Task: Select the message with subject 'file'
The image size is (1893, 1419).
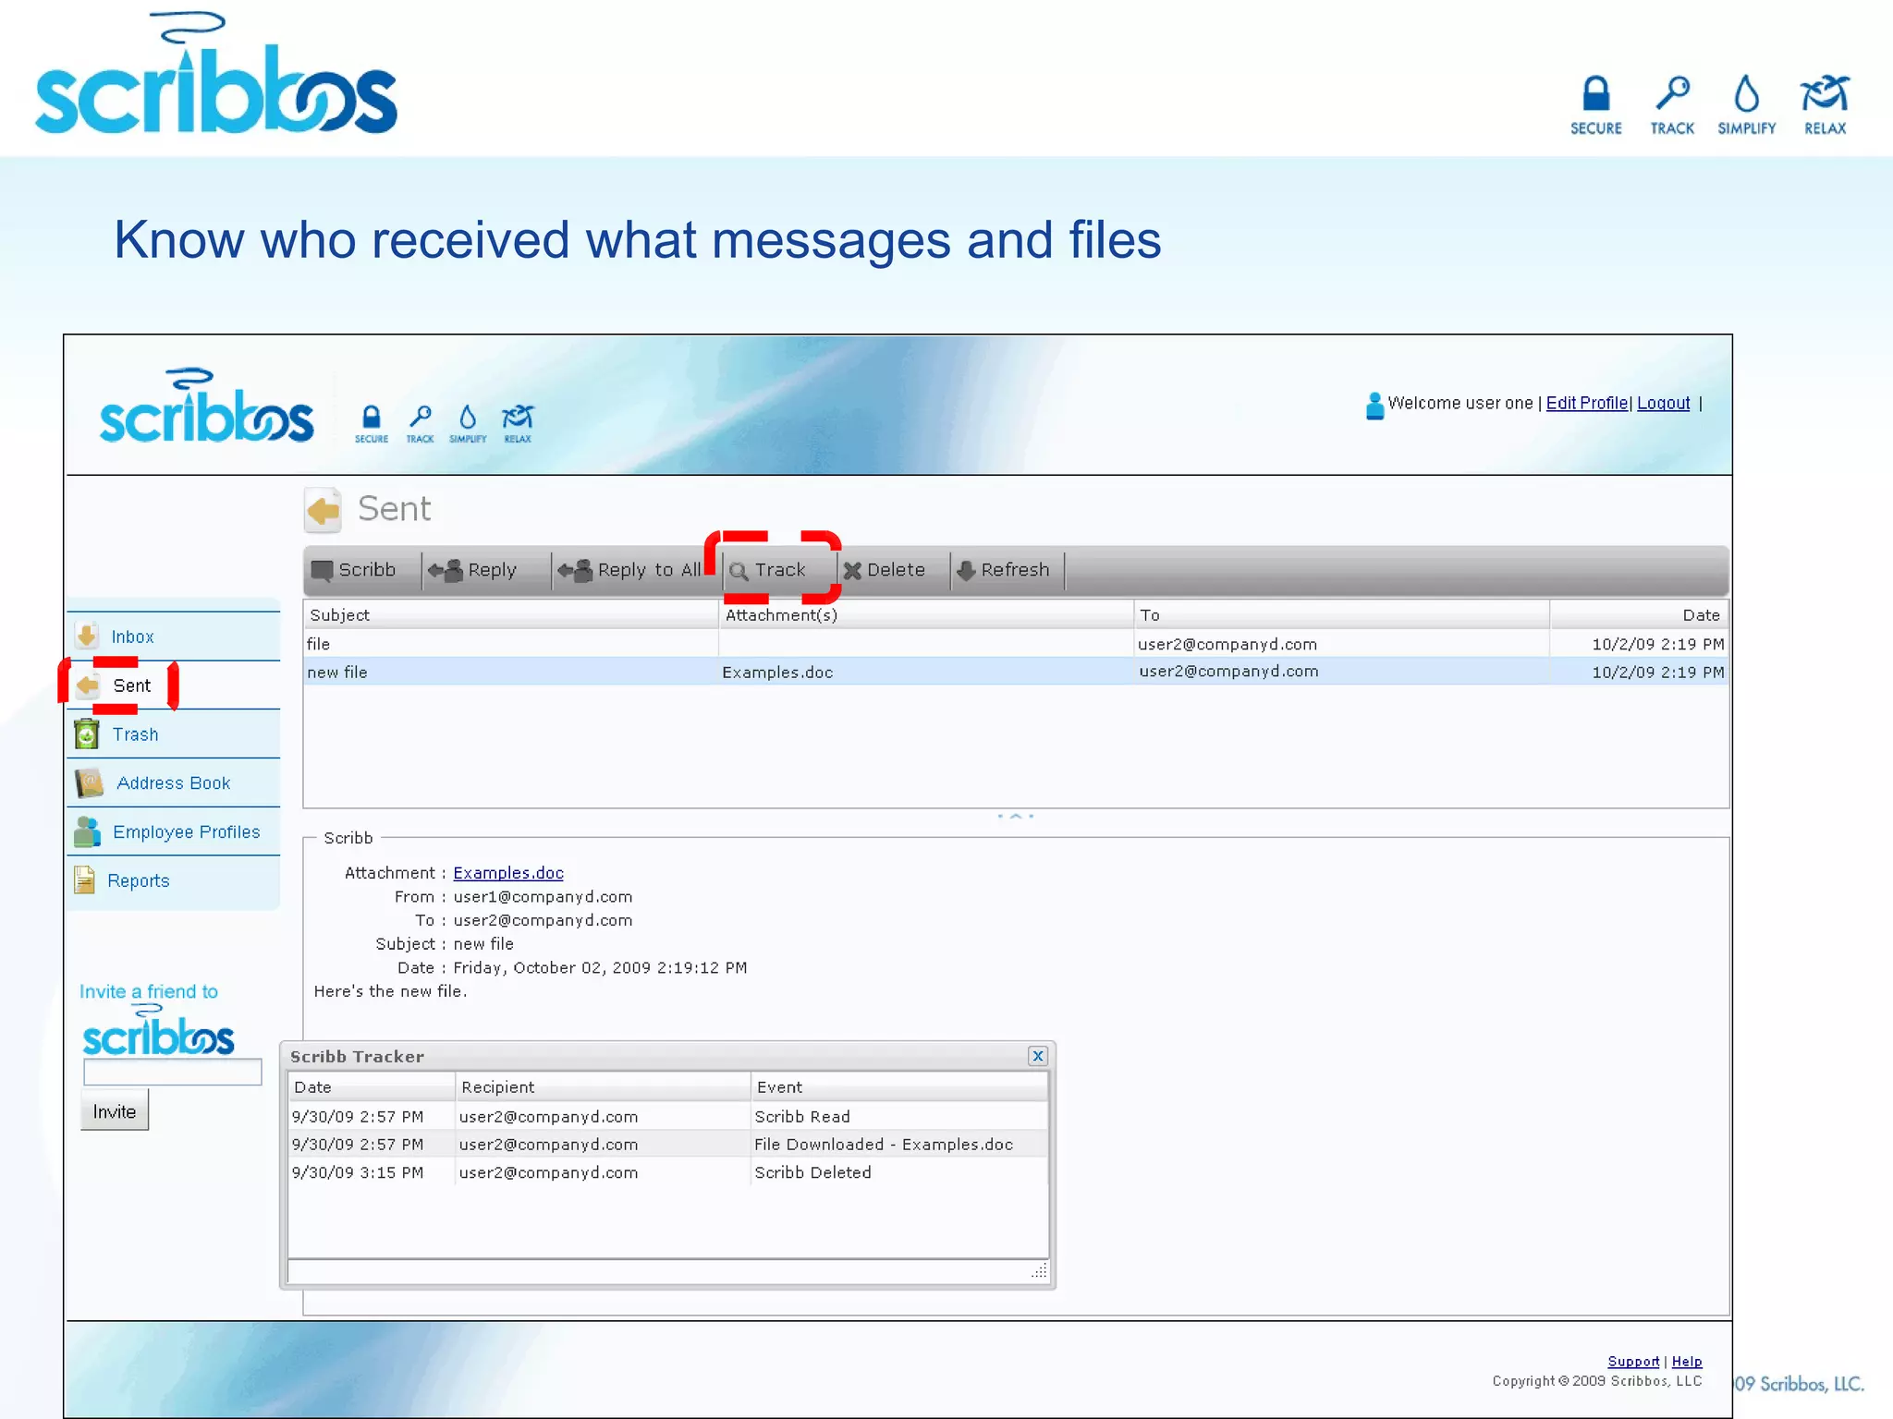Action: (x=1016, y=644)
